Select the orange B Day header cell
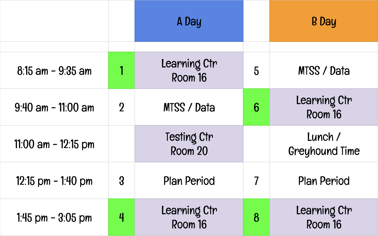Image resolution: width=378 pixels, height=236 pixels. tap(324, 21)
